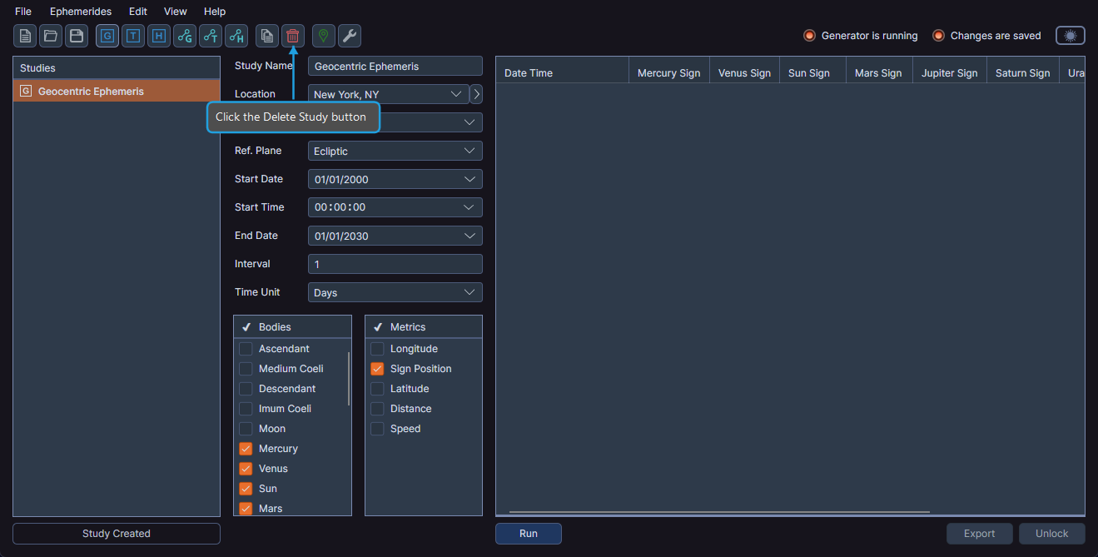
Task: Duplicate the study using the copy icon
Action: (266, 36)
